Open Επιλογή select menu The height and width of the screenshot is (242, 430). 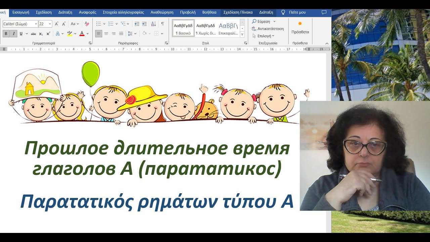[263, 36]
